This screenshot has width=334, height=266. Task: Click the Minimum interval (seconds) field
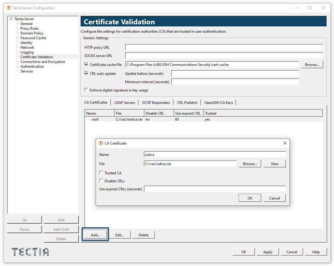(x=235, y=82)
